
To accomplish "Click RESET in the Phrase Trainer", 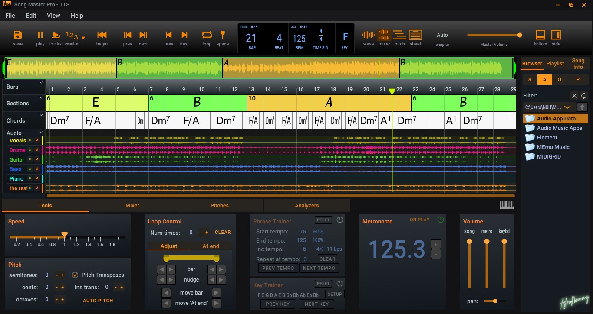I will coord(323,220).
